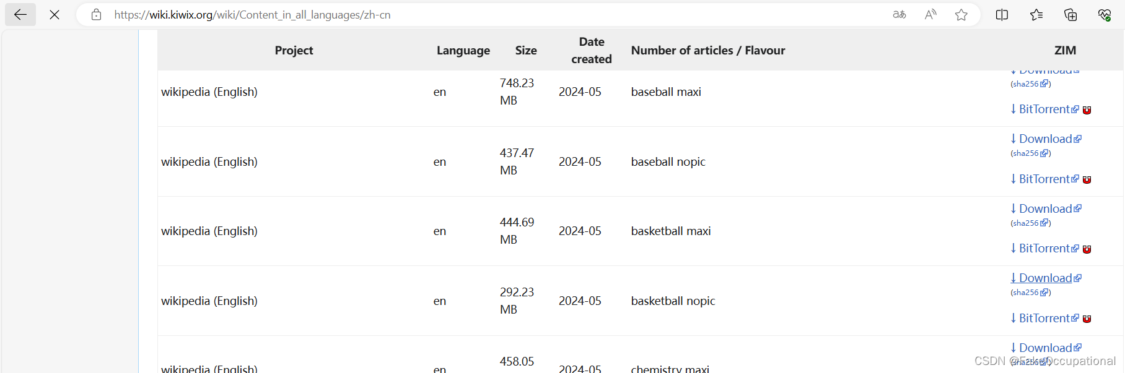Add page to favorites star icon
This screenshot has width=1125, height=373.
coord(961,15)
